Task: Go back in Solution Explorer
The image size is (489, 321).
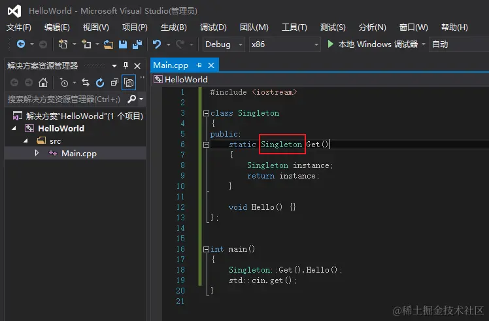Action: pos(14,82)
